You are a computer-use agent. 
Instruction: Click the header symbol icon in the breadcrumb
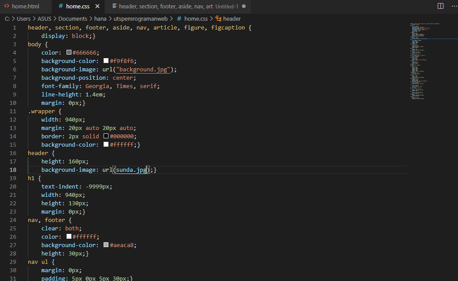pos(219,18)
